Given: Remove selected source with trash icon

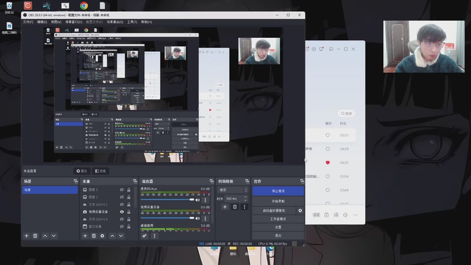Looking at the screenshot, I should (94, 236).
